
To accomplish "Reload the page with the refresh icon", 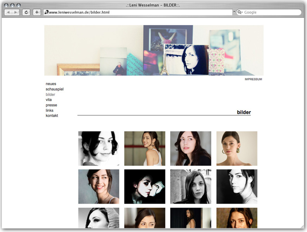I will (x=26, y=12).
